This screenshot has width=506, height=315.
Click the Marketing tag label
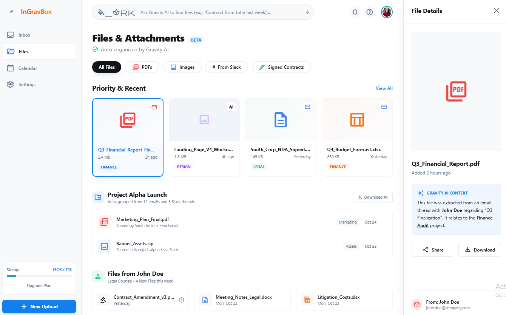coord(348,222)
